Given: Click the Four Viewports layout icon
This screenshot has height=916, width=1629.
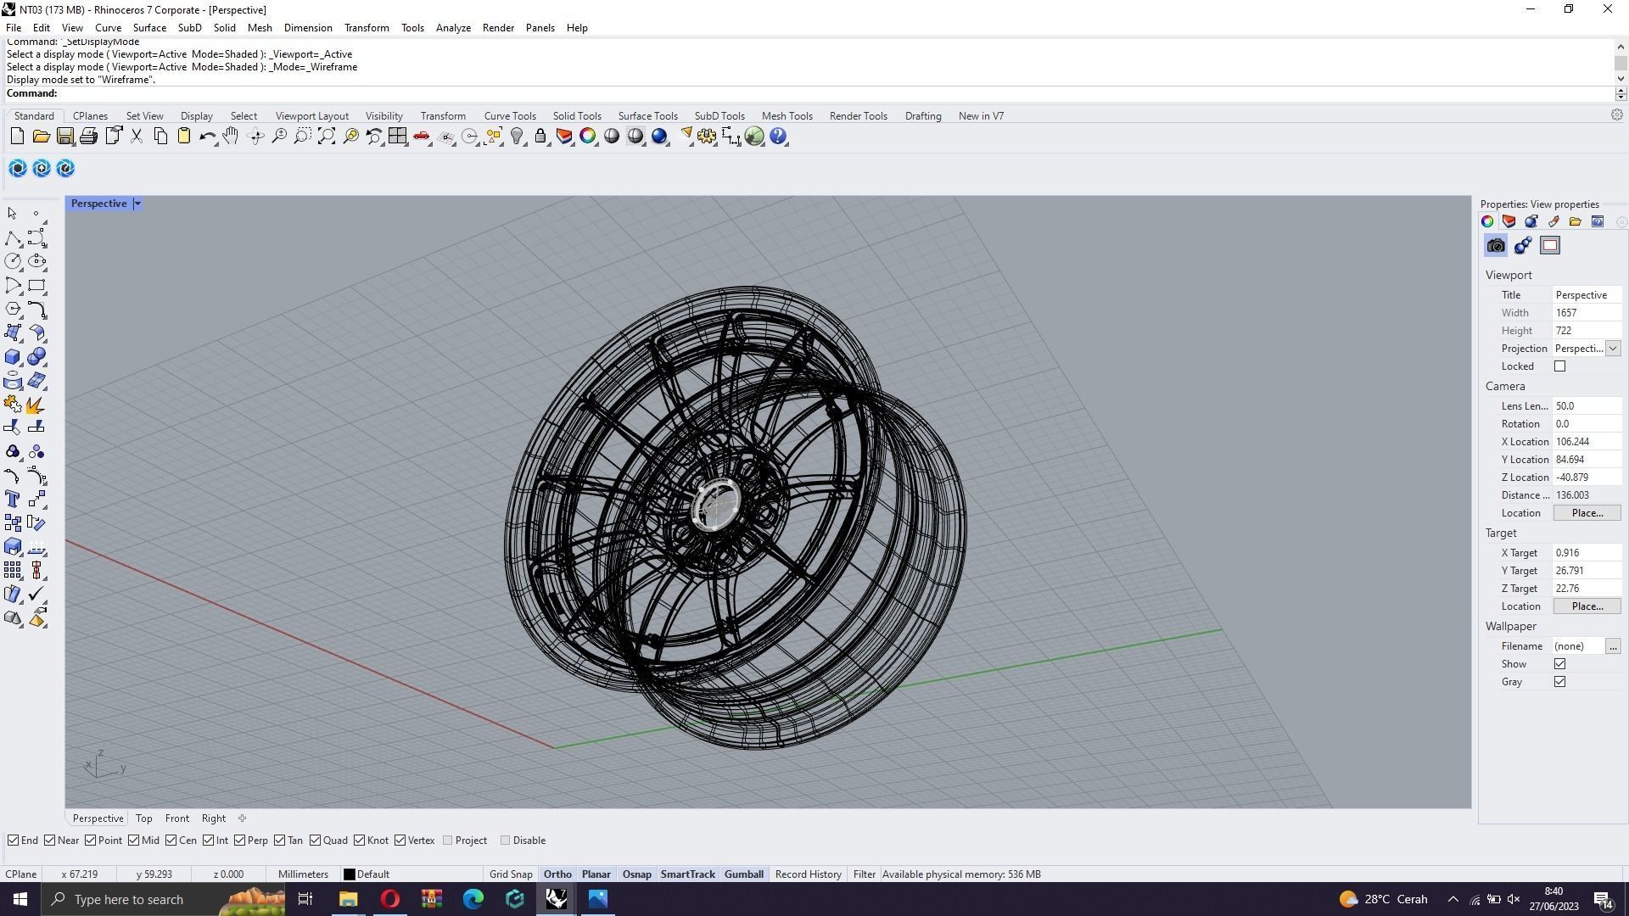Looking at the screenshot, I should point(397,137).
